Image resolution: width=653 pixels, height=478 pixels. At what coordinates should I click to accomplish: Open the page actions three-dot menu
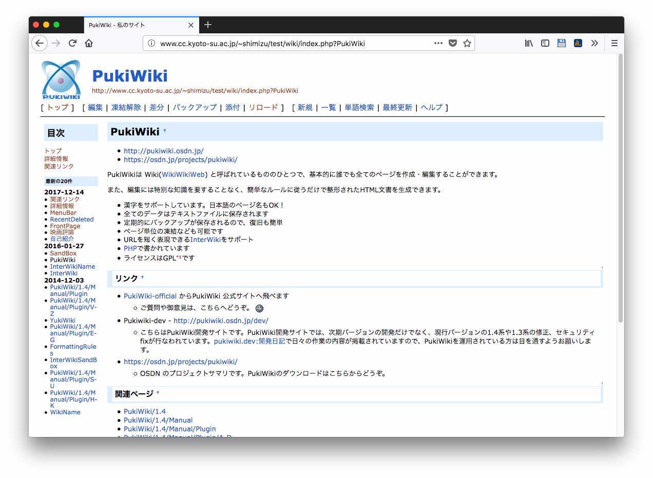[438, 43]
